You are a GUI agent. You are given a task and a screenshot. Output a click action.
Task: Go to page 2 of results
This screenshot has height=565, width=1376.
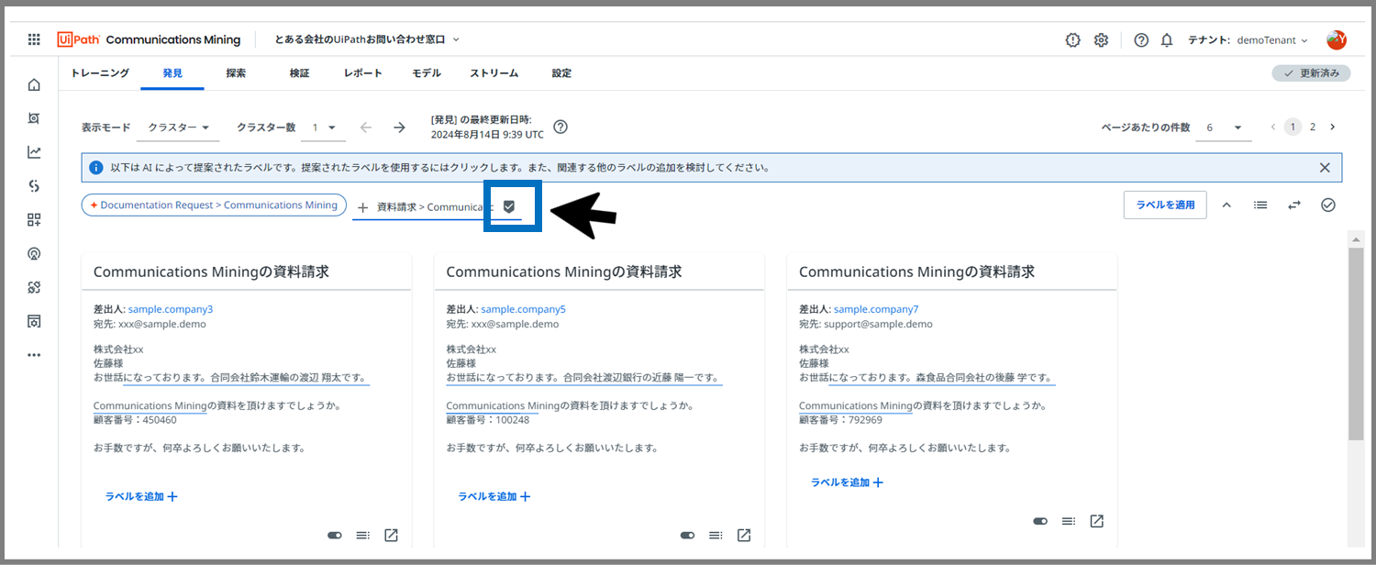coord(1313,127)
